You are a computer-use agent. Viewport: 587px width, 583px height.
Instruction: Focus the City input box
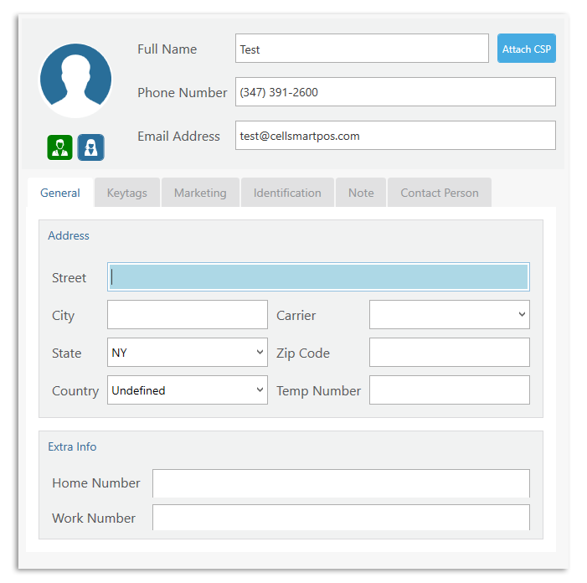coord(188,314)
